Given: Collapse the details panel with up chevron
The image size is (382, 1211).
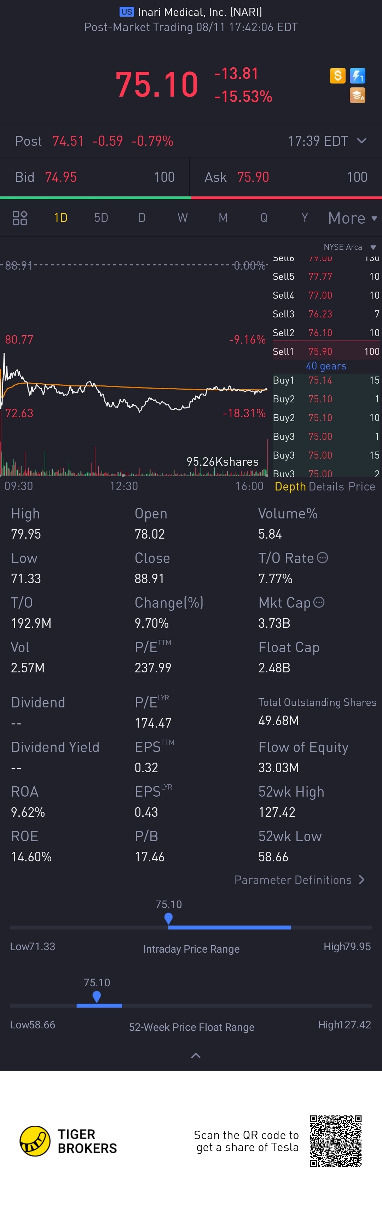Looking at the screenshot, I should (196, 1055).
